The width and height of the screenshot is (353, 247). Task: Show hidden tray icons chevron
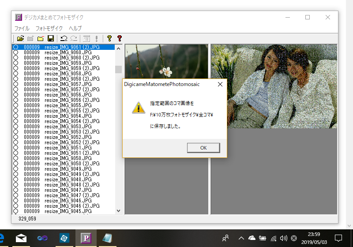[x=241, y=238]
